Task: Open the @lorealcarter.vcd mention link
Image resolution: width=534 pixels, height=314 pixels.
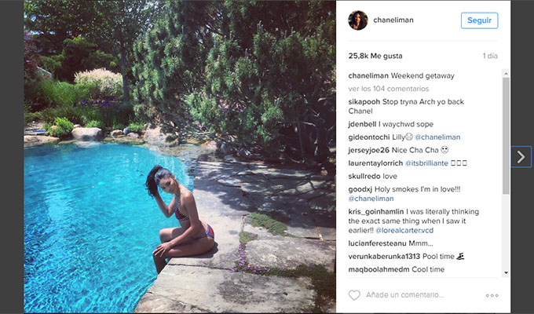Action: [x=404, y=230]
